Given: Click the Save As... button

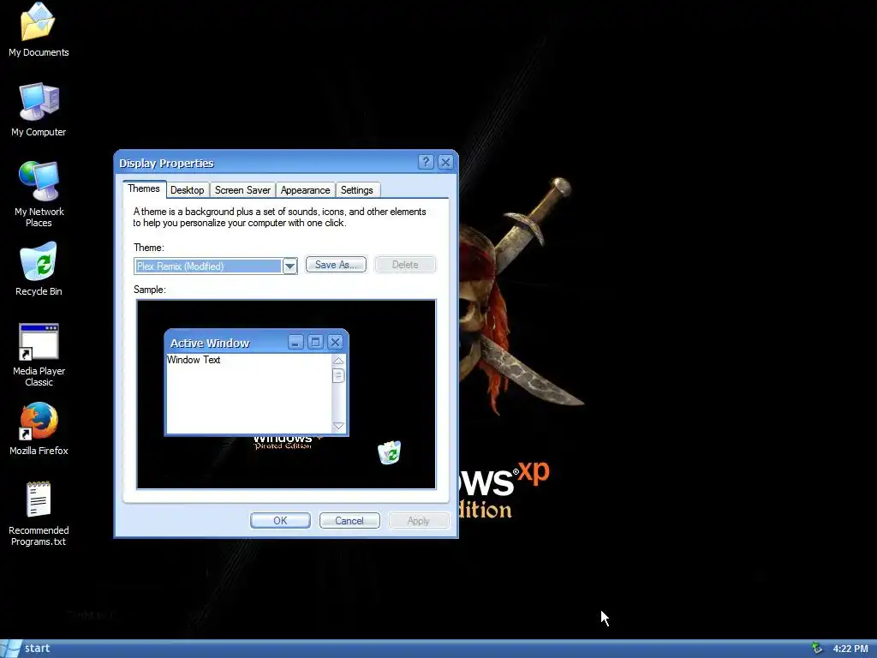Looking at the screenshot, I should point(336,265).
